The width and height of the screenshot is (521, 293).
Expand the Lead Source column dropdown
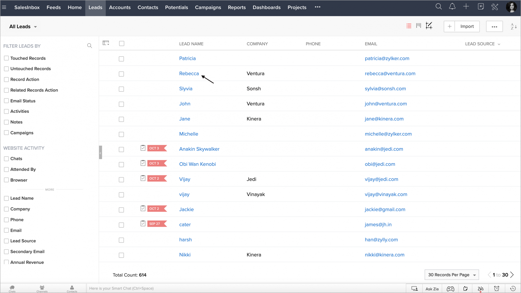coord(499,44)
